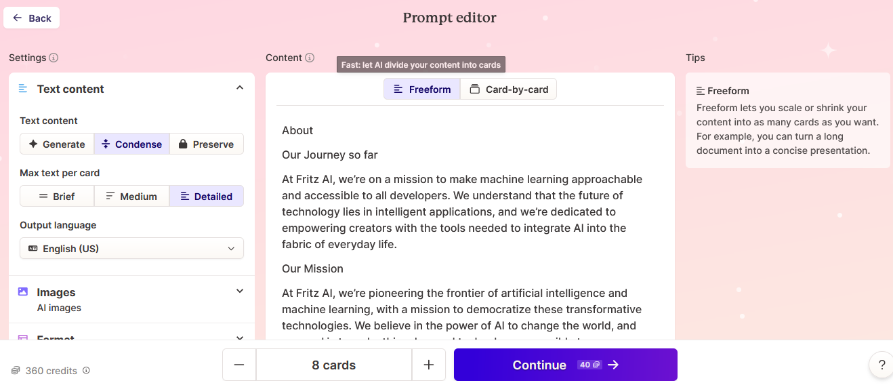Click the Freeform tips icon
The image size is (893, 385).
point(701,91)
